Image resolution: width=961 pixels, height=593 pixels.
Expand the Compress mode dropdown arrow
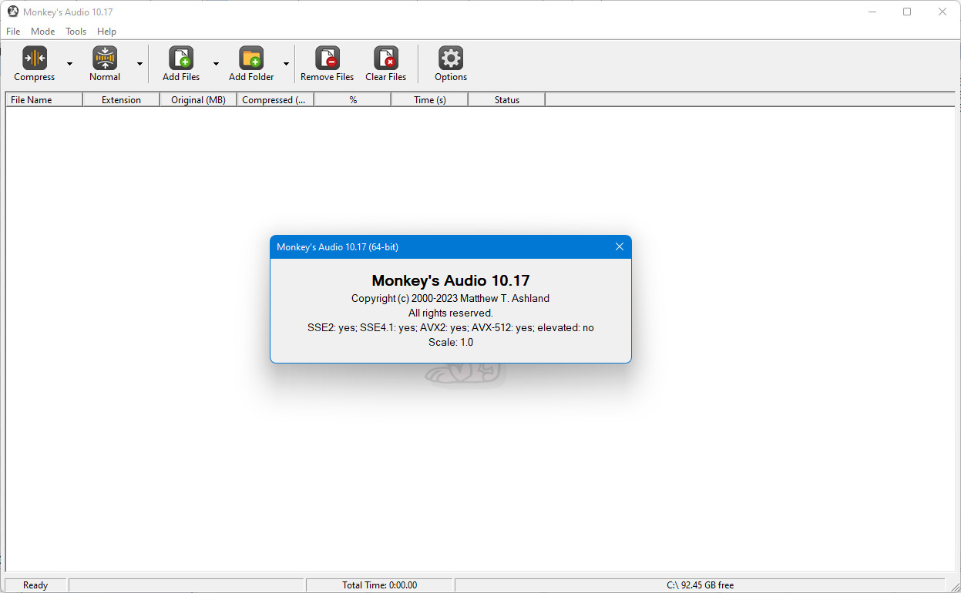click(69, 64)
